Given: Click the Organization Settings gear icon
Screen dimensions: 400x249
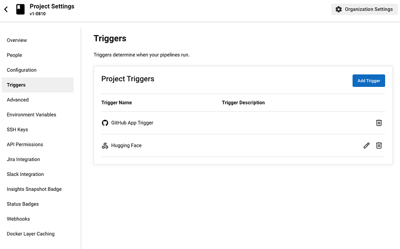Looking at the screenshot, I should coord(338,9).
